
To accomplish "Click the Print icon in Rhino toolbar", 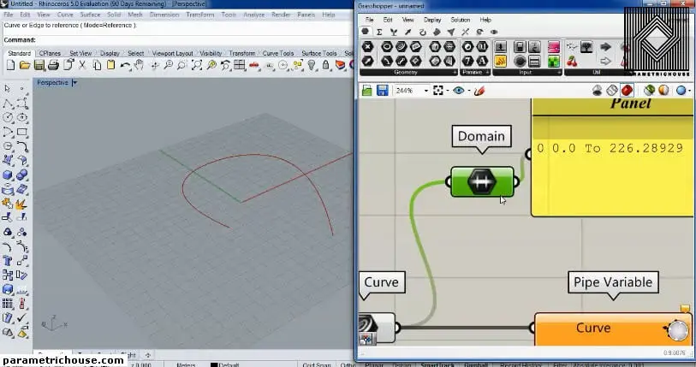I will point(53,65).
